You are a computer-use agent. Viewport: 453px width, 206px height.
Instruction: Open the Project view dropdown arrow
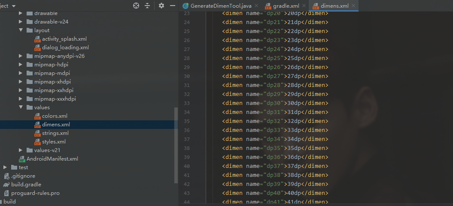click(x=14, y=6)
